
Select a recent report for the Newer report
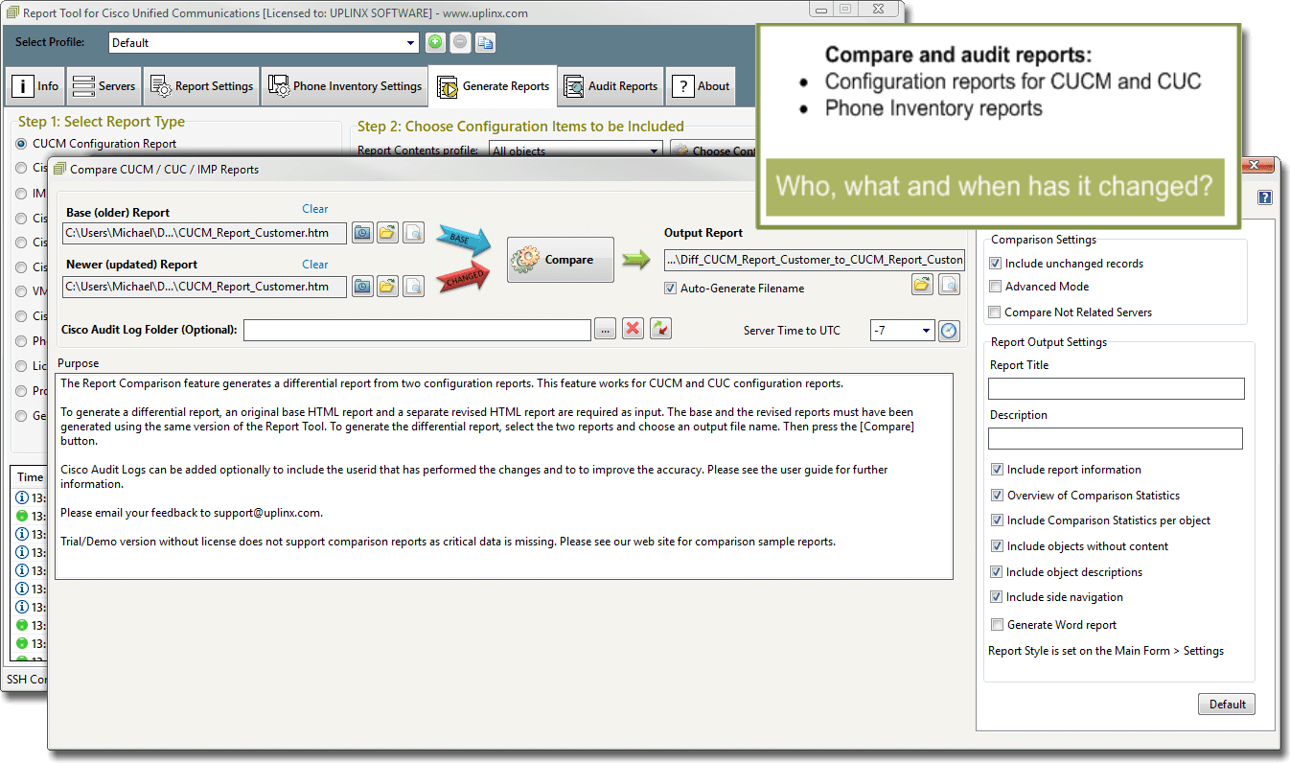pyautogui.click(x=362, y=286)
